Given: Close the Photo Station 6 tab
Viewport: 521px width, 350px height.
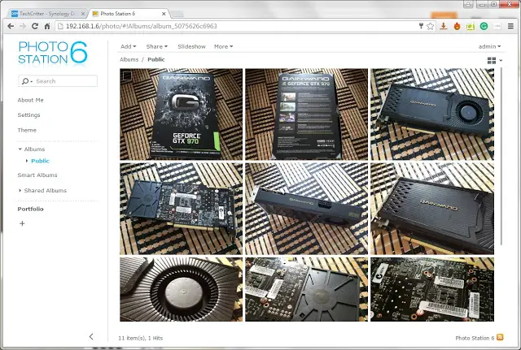Looking at the screenshot, I should tap(164, 14).
